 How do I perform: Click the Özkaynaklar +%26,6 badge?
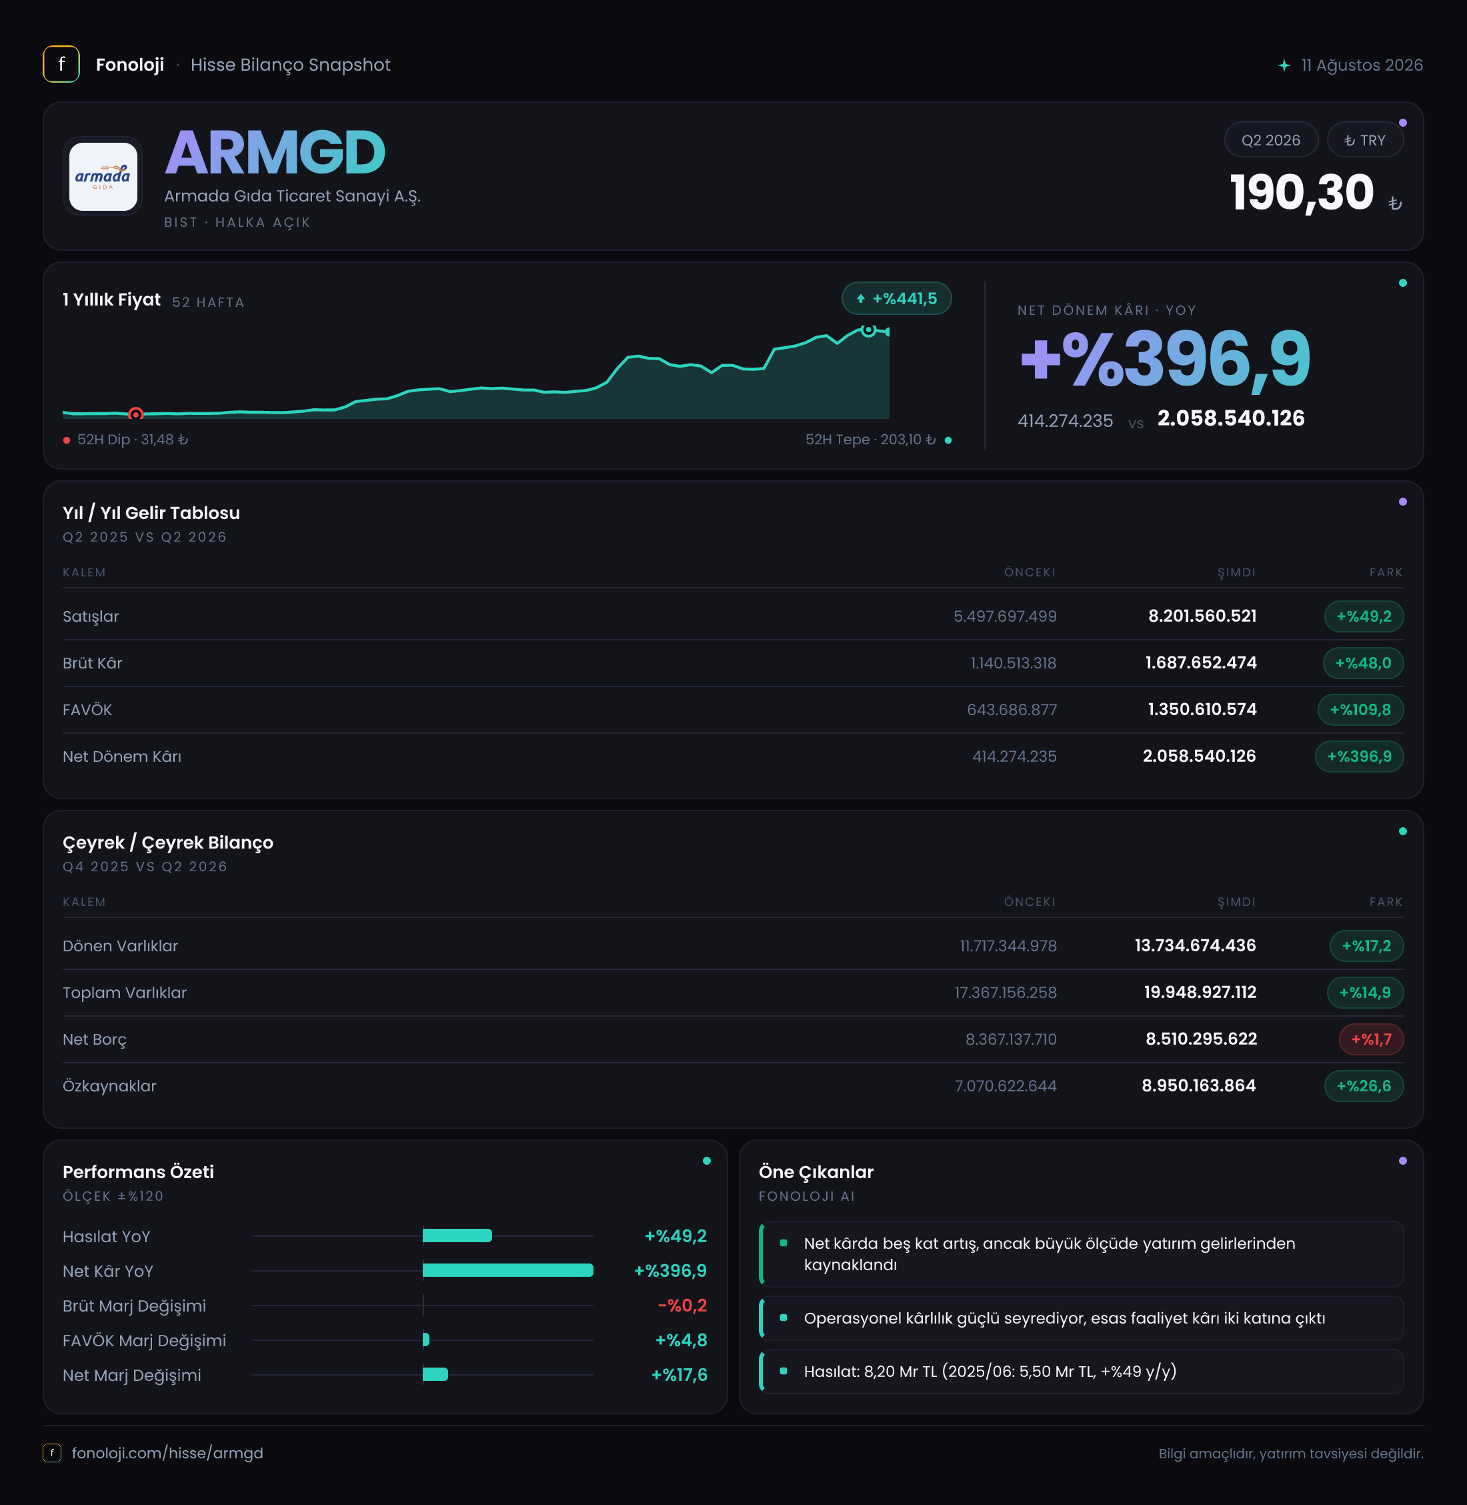1363,1086
